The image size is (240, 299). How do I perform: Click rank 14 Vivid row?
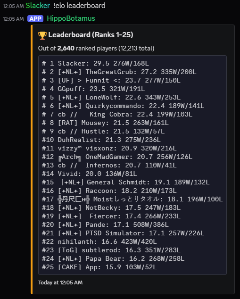click(x=90, y=174)
